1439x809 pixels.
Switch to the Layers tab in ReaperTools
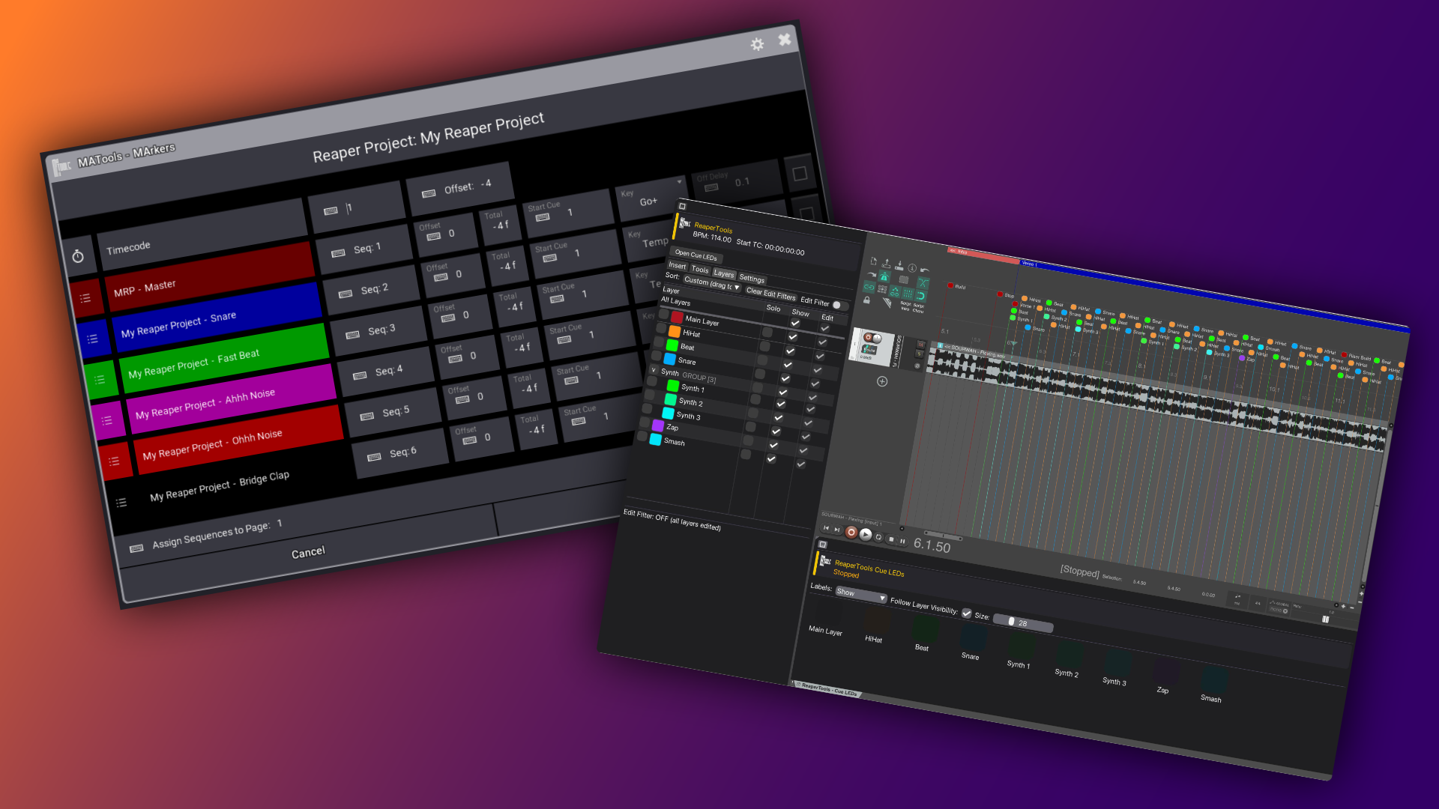click(x=724, y=273)
